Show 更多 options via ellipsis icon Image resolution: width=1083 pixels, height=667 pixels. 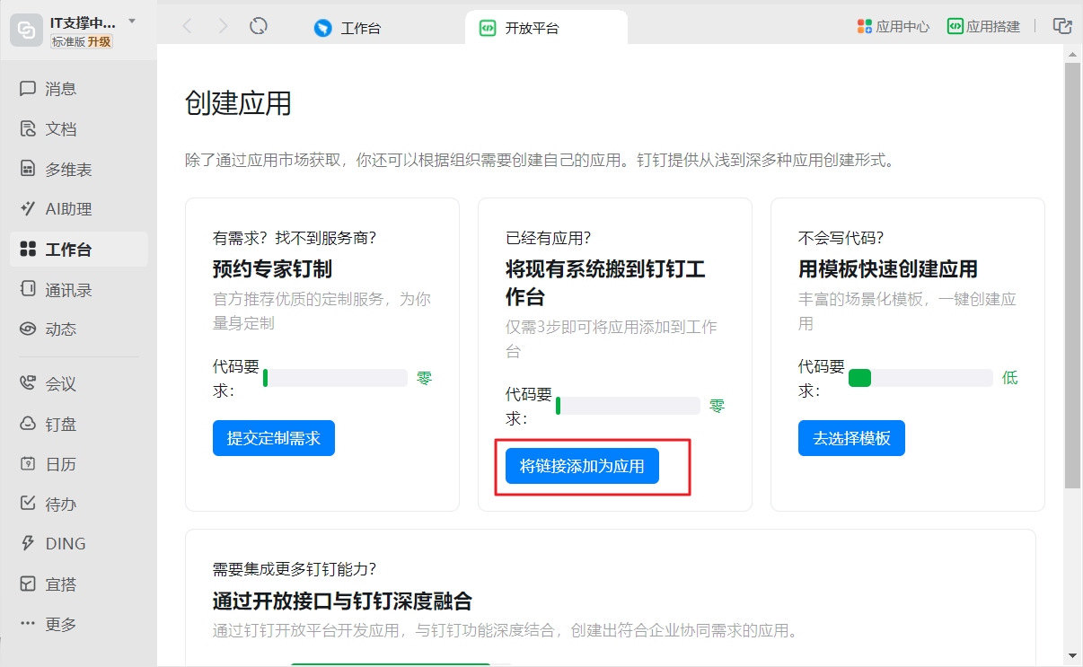28,624
